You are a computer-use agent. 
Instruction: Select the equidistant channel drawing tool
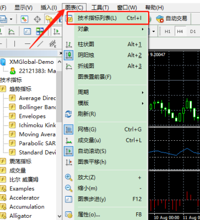[53, 43]
